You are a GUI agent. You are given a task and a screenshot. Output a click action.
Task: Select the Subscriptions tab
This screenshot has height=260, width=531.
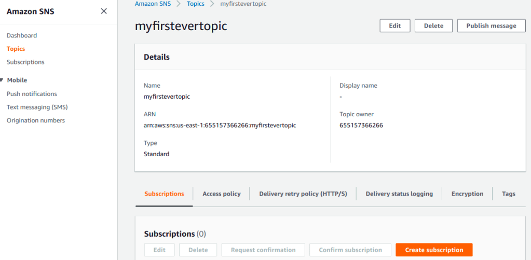[164, 194]
